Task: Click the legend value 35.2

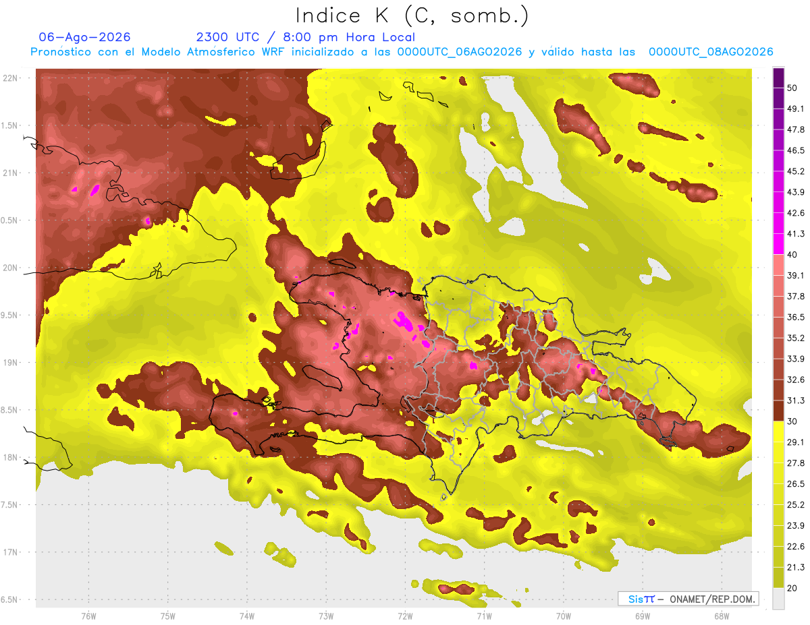Action: (x=796, y=338)
